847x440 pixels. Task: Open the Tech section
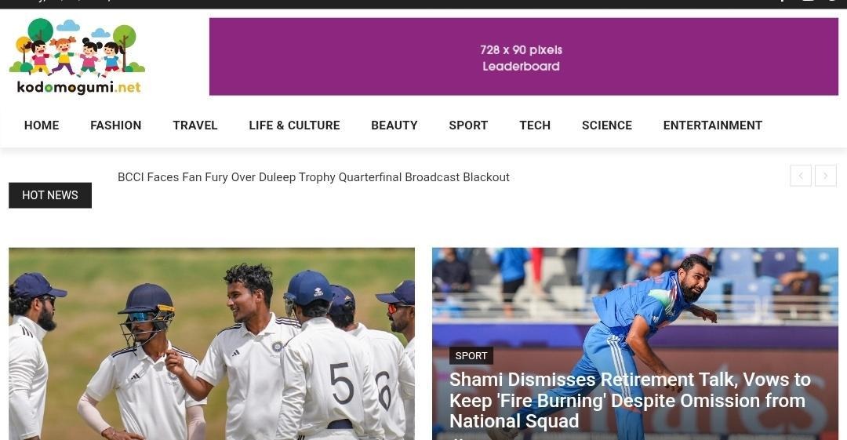[535, 125]
